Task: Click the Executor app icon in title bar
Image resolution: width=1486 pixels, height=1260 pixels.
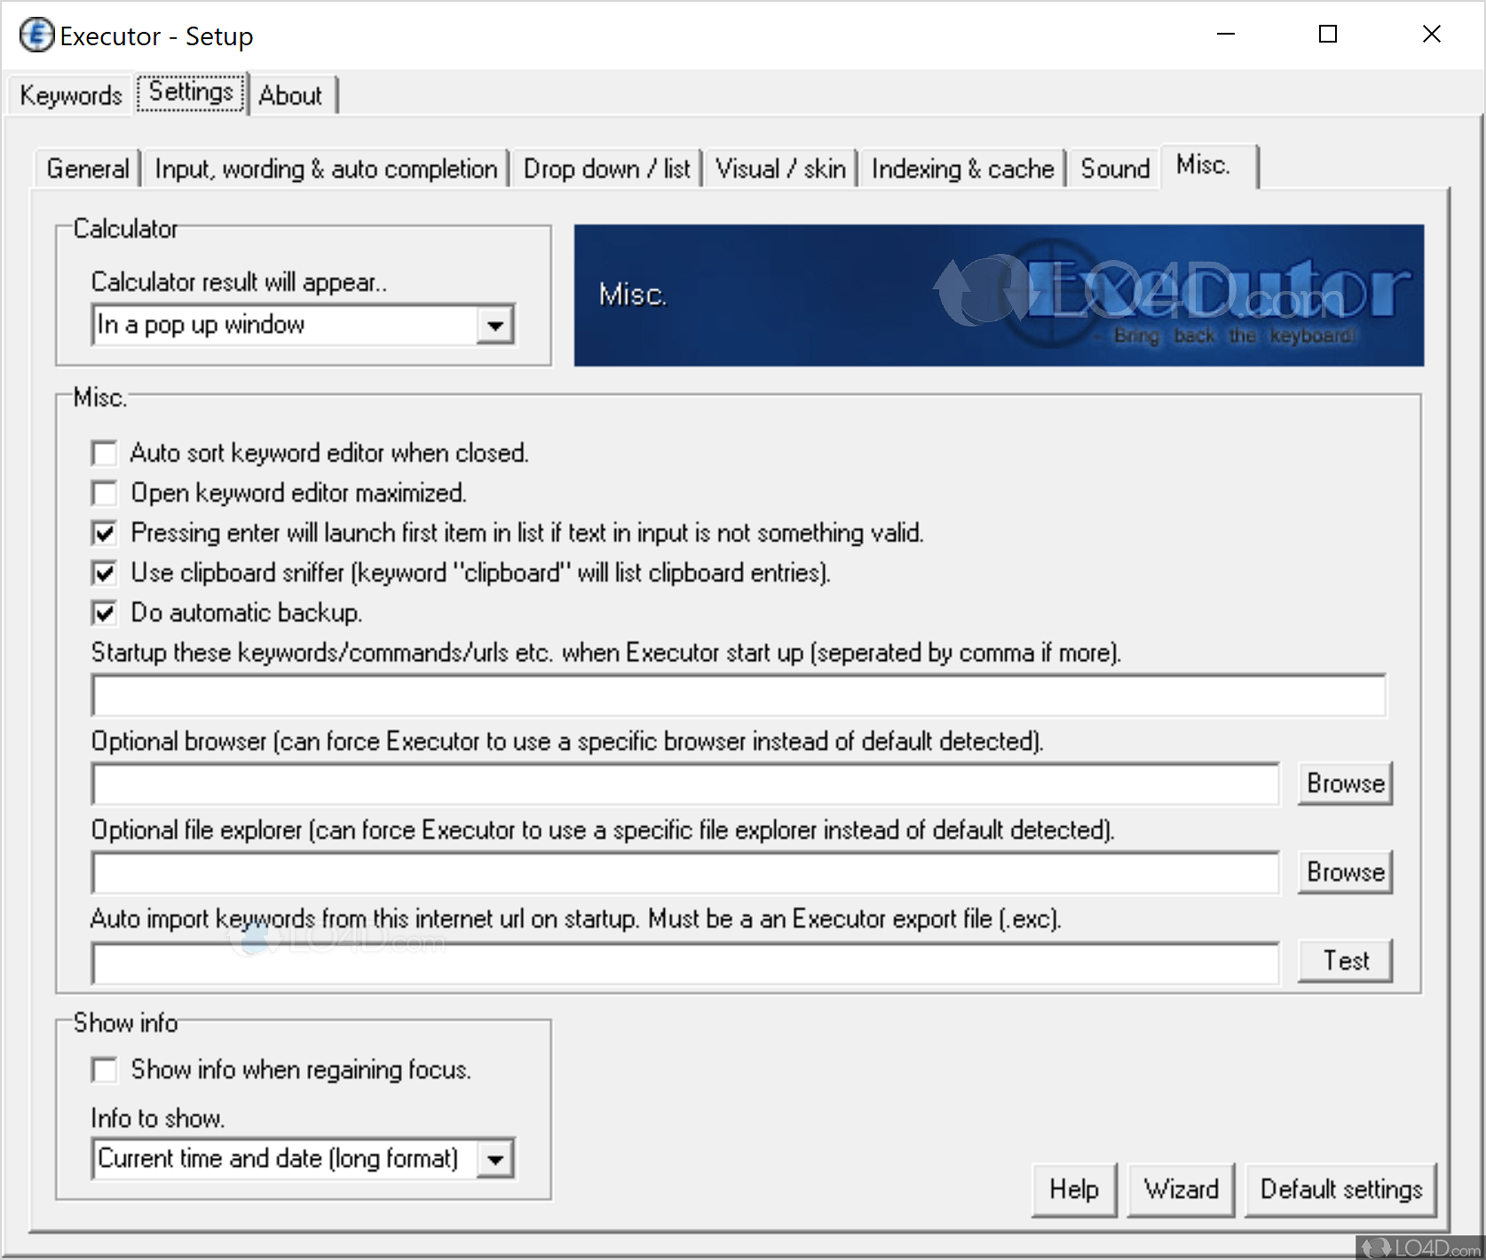Action: pos(36,35)
